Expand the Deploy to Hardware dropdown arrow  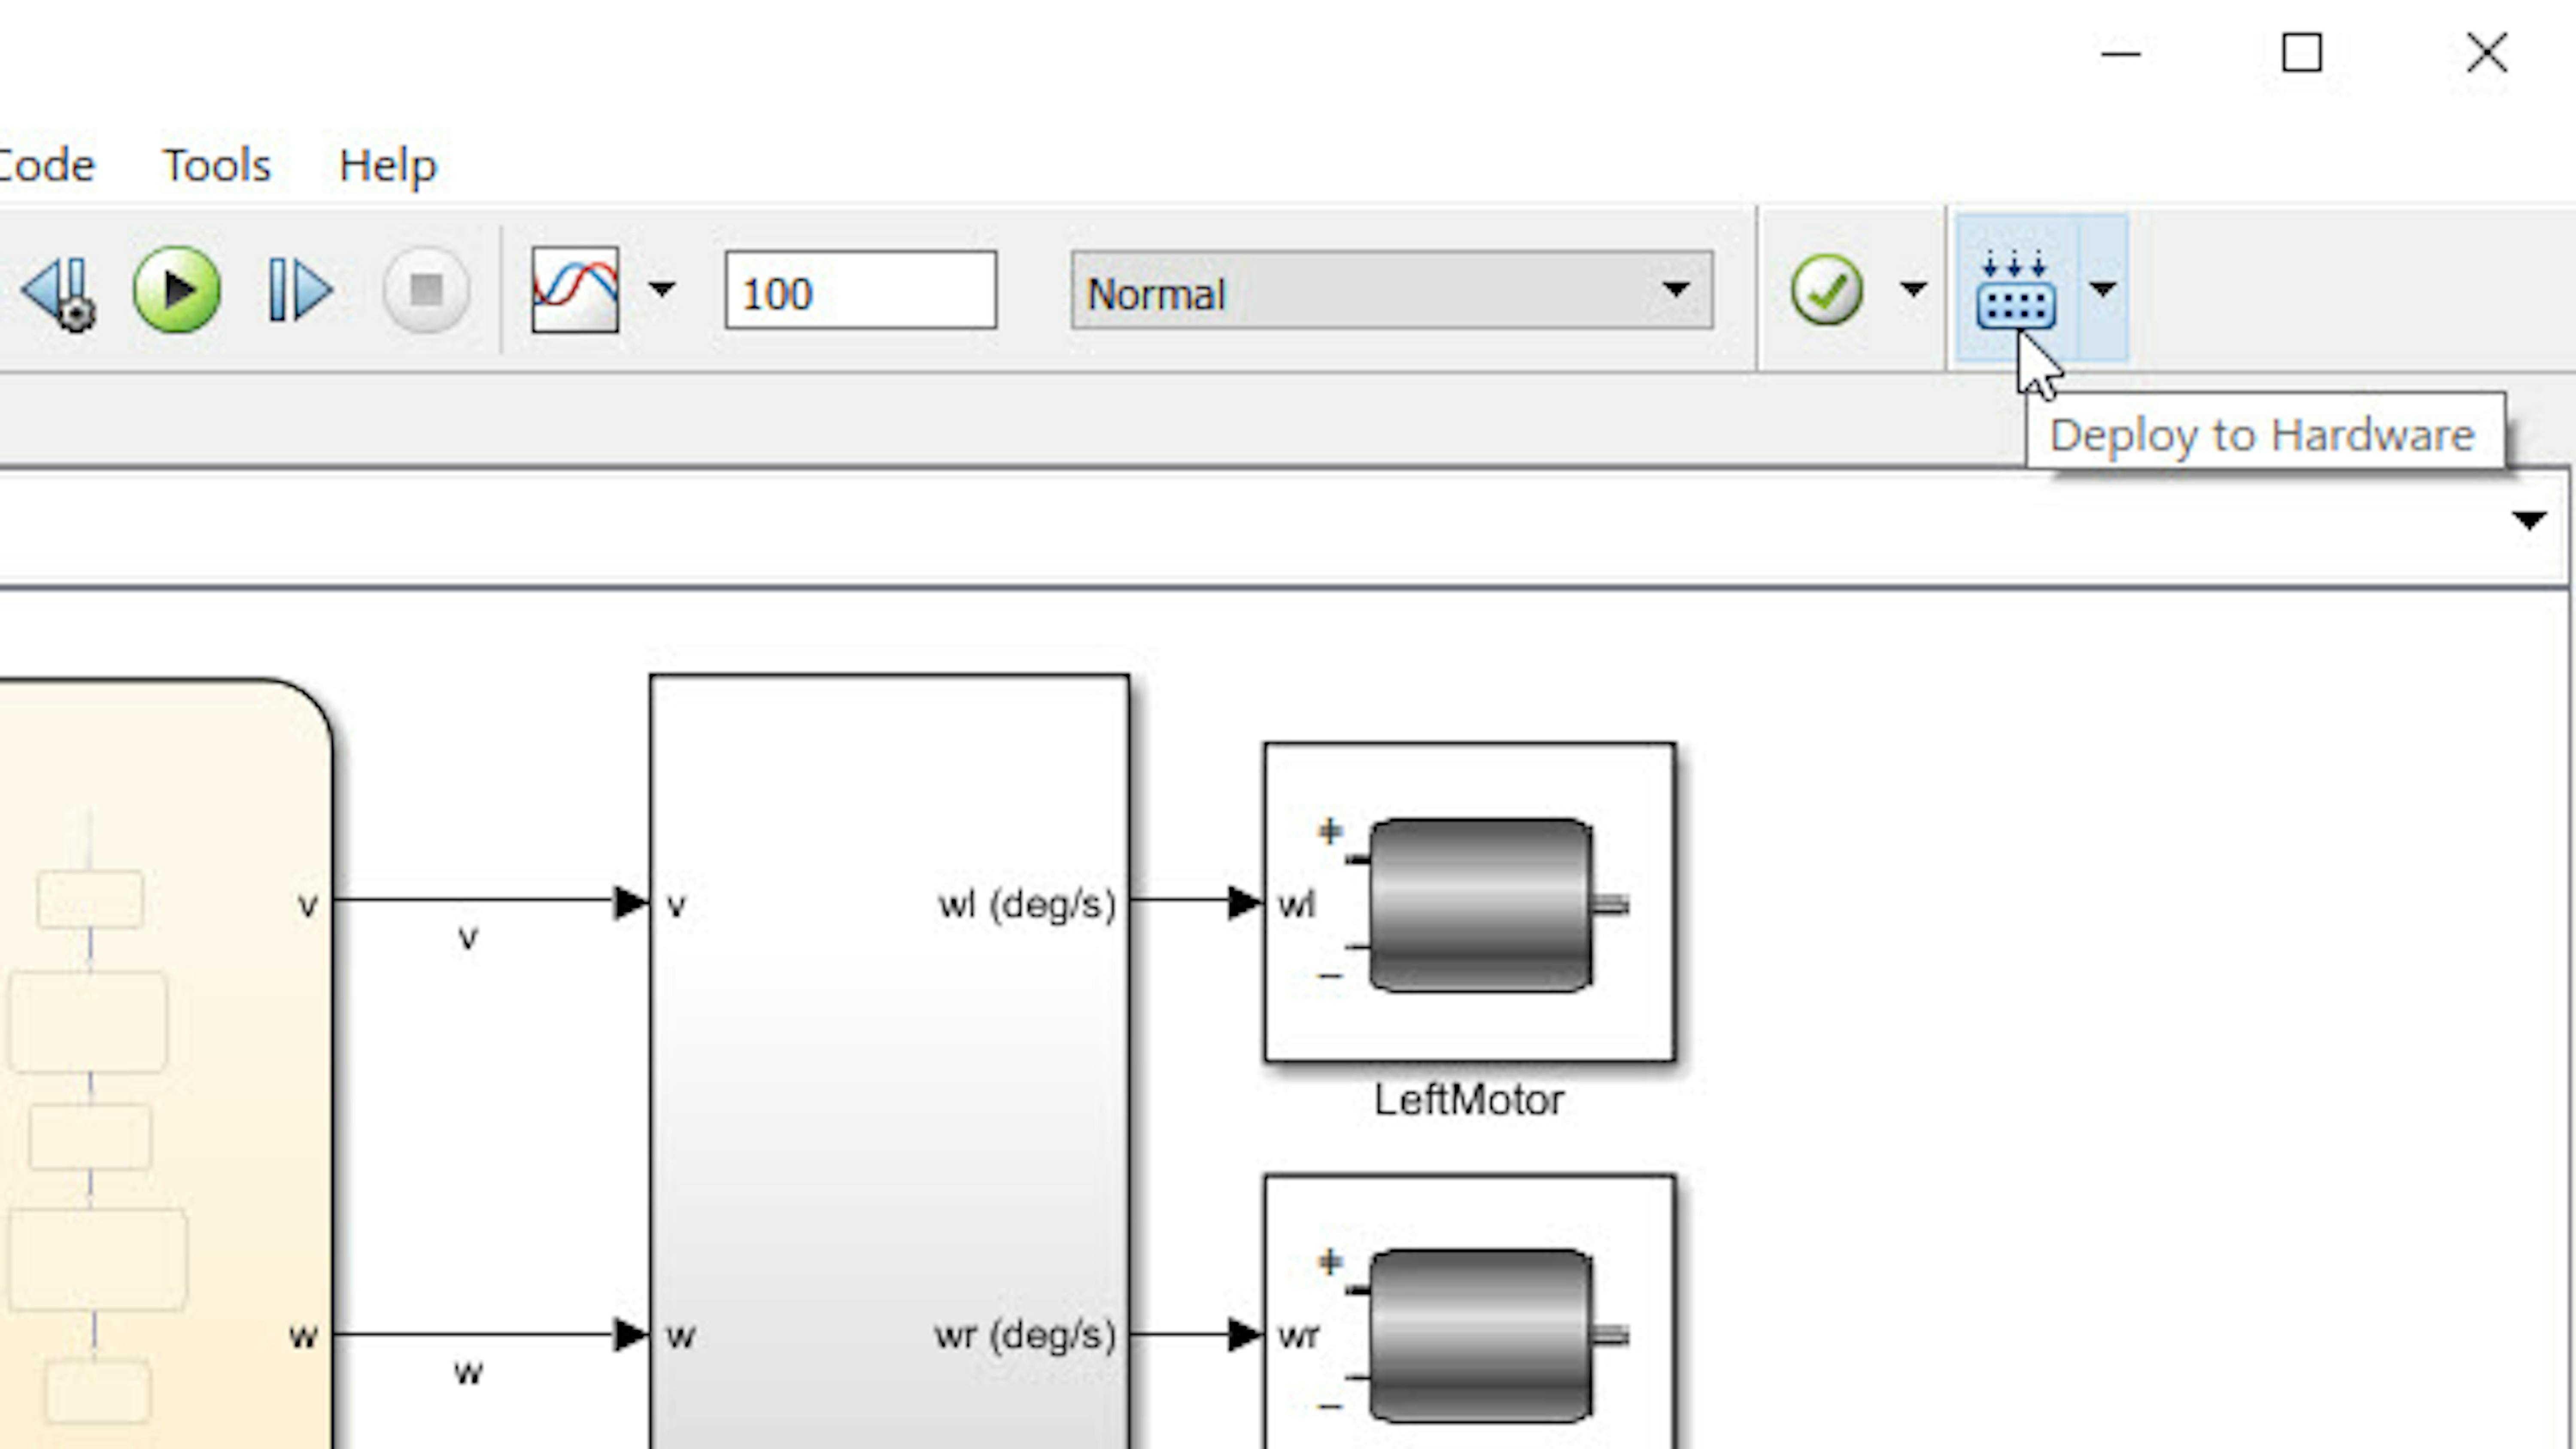coord(2103,290)
